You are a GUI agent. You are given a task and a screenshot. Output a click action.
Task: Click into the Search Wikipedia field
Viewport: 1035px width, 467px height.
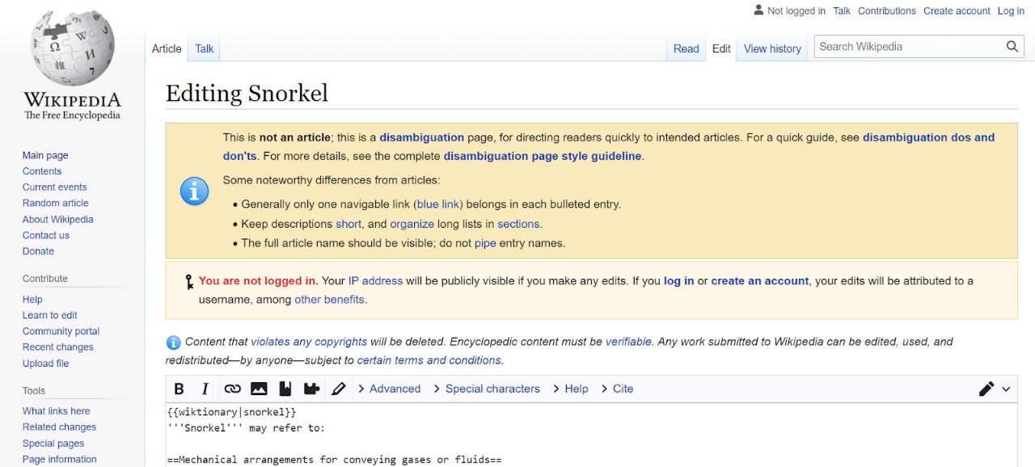point(909,47)
